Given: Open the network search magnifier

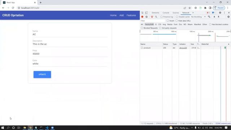Looking at the screenshot, I should (x=156, y=17).
